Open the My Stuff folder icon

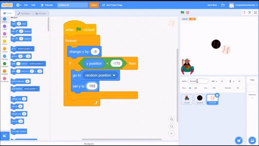tap(223, 5)
